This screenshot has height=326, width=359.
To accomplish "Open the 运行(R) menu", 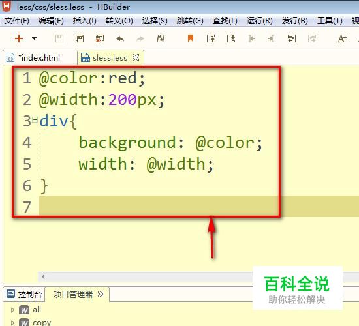I will [x=259, y=21].
